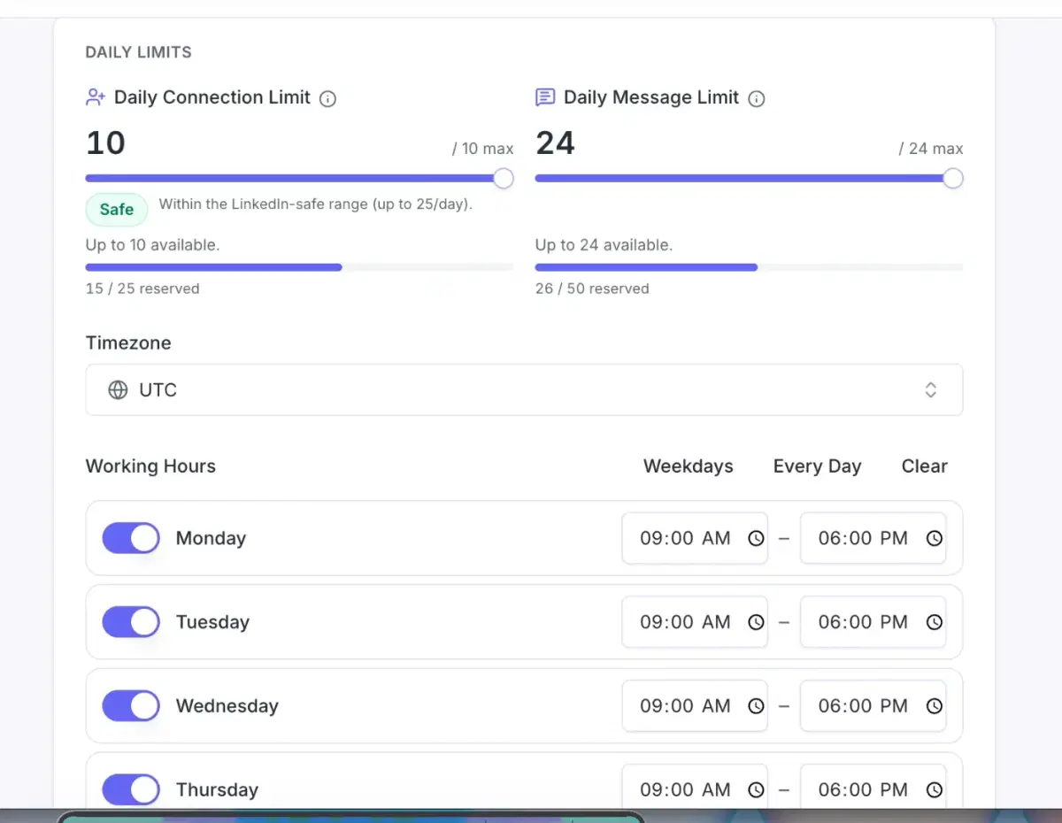Open Monday end time clock picker
Image resolution: width=1062 pixels, height=823 pixels.
pos(935,538)
